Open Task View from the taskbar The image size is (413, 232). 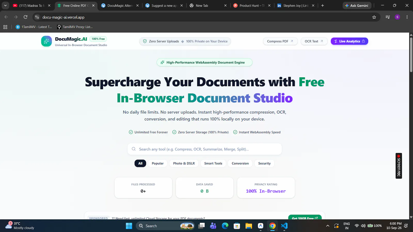coord(202,226)
